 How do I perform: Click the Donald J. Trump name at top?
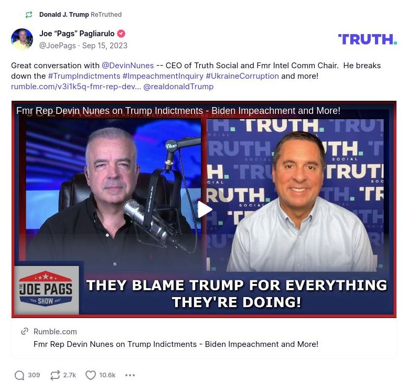click(64, 15)
